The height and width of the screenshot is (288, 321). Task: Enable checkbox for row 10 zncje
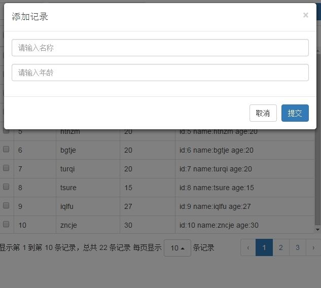pyautogui.click(x=6, y=225)
